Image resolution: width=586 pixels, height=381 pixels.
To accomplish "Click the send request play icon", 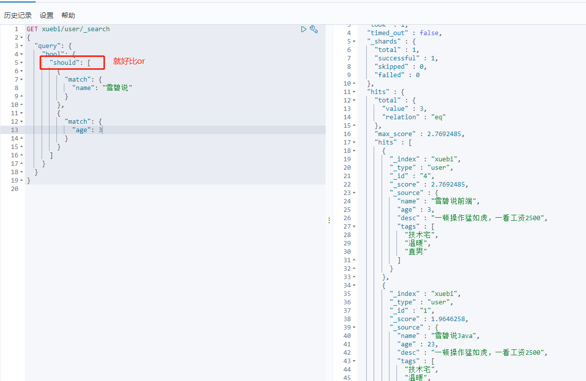I will pyautogui.click(x=304, y=29).
